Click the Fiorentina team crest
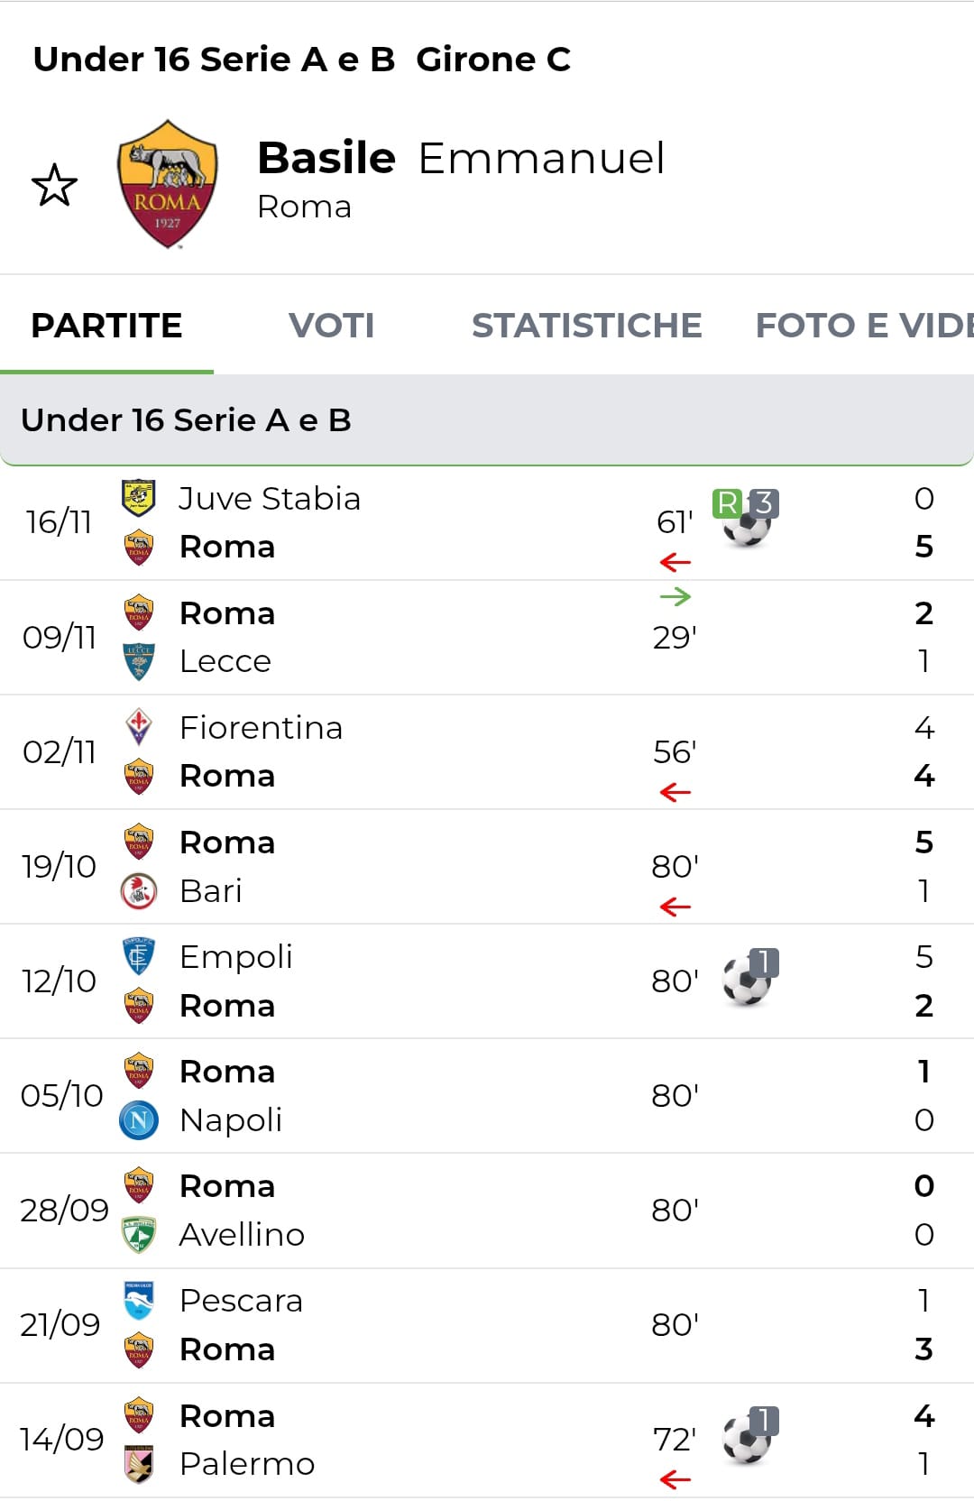974x1501 pixels. [139, 726]
